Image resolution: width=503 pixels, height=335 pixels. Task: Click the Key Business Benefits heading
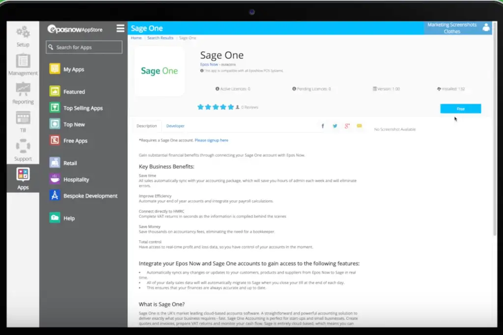(x=167, y=167)
